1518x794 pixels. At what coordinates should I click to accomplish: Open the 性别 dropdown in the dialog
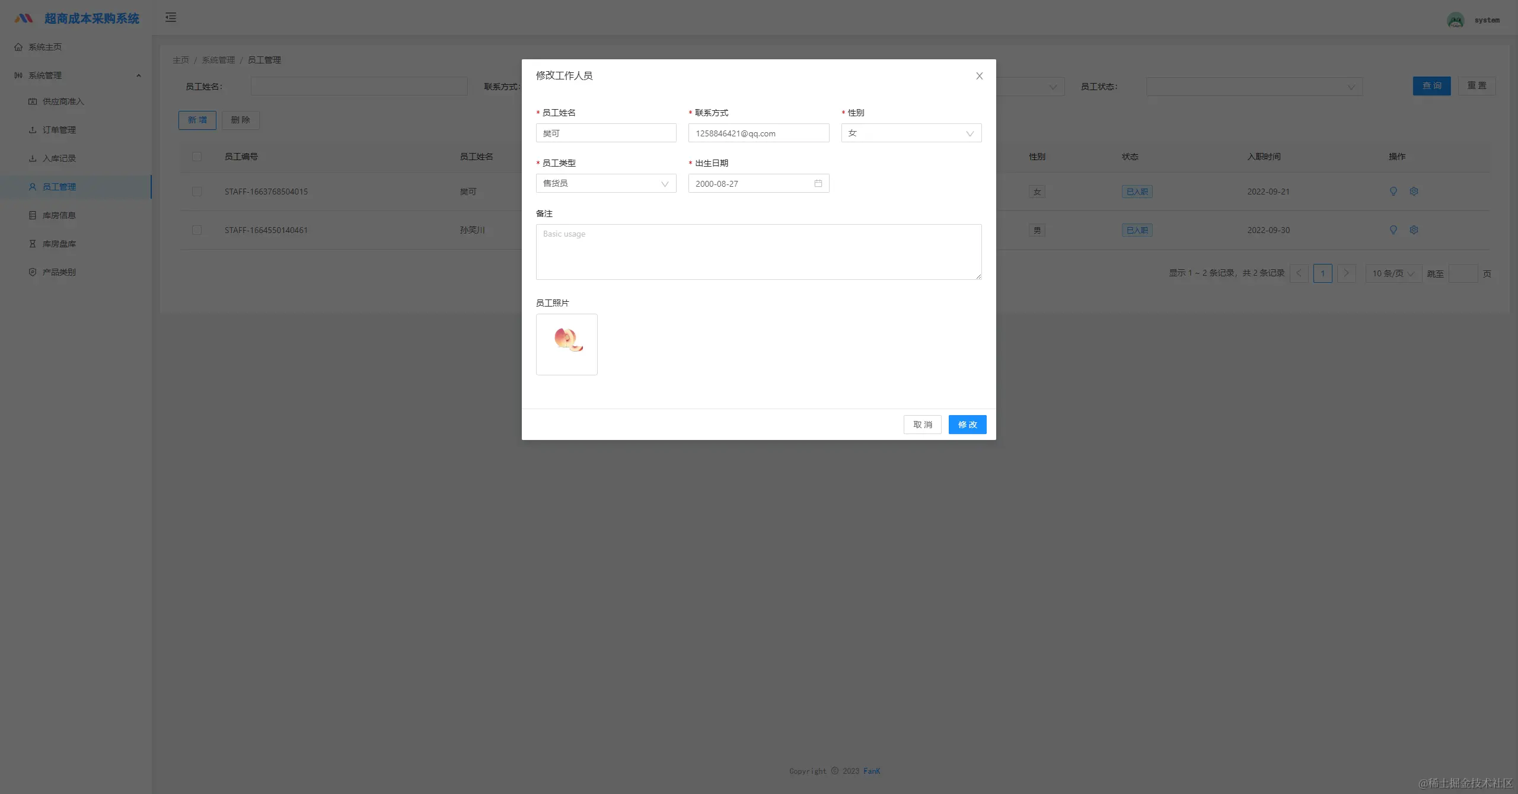[911, 133]
